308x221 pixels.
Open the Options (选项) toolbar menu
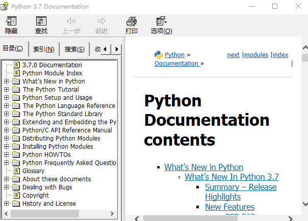(x=161, y=21)
